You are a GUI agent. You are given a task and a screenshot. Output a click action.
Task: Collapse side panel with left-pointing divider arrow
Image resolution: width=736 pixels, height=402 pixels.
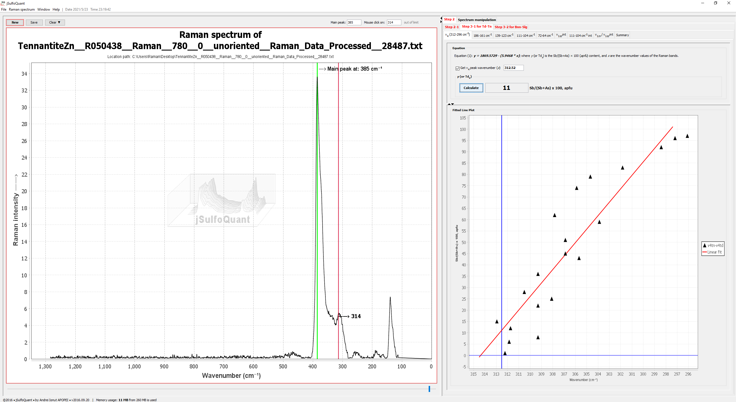[441, 19]
